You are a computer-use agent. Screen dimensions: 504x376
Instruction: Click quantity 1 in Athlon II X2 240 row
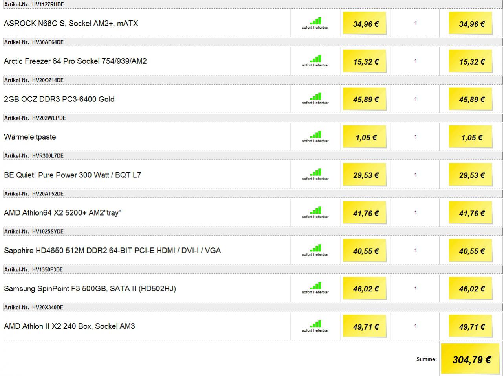(x=416, y=326)
